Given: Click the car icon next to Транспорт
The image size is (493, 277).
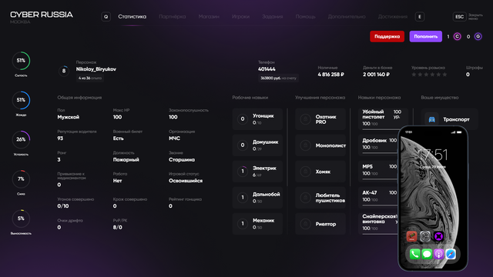Looking at the screenshot, I should click(x=431, y=119).
